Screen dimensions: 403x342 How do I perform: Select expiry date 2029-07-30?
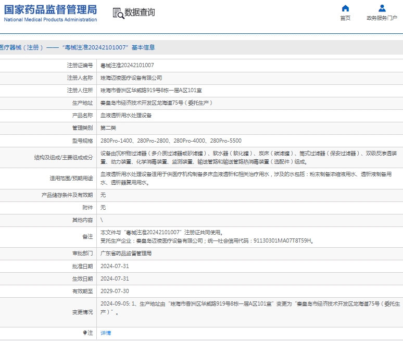pos(115,291)
